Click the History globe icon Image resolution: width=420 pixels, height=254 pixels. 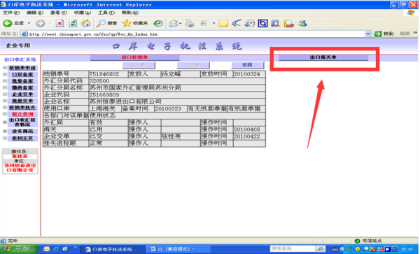(x=158, y=24)
